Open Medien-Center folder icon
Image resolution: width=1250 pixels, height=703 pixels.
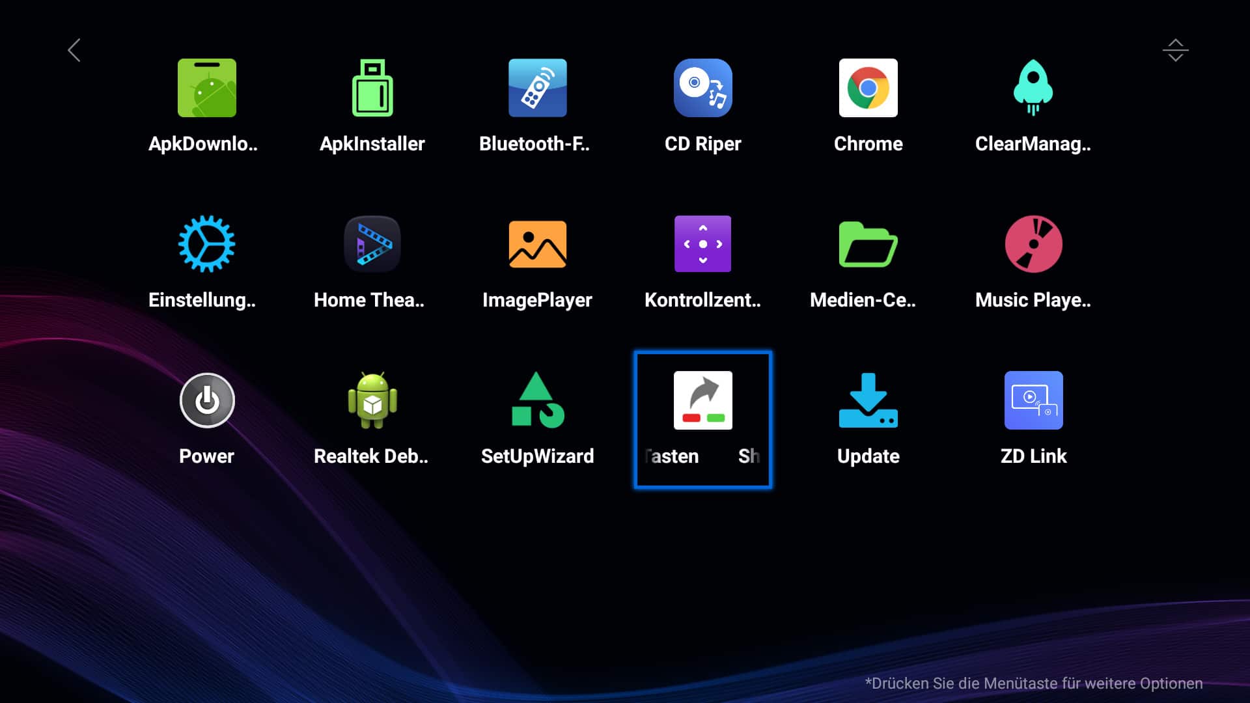coord(868,244)
